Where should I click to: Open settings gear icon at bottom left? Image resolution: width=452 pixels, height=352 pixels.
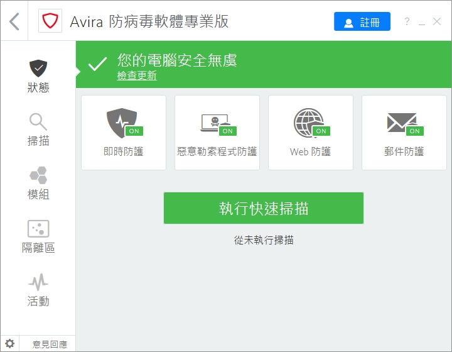10,344
